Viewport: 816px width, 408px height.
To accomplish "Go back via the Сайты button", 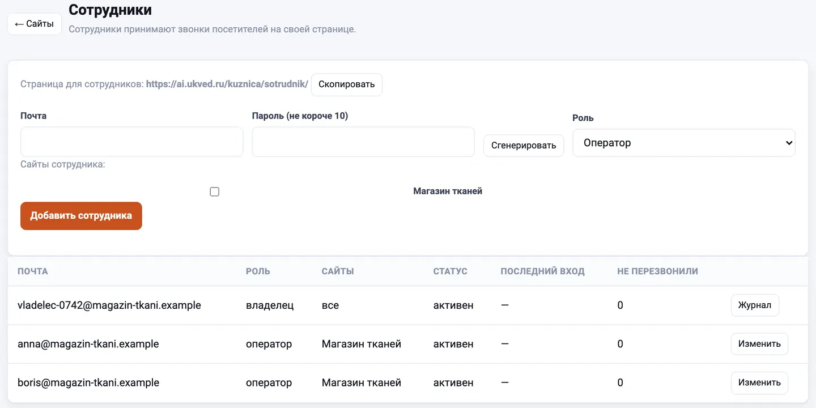I will pyautogui.click(x=34, y=24).
